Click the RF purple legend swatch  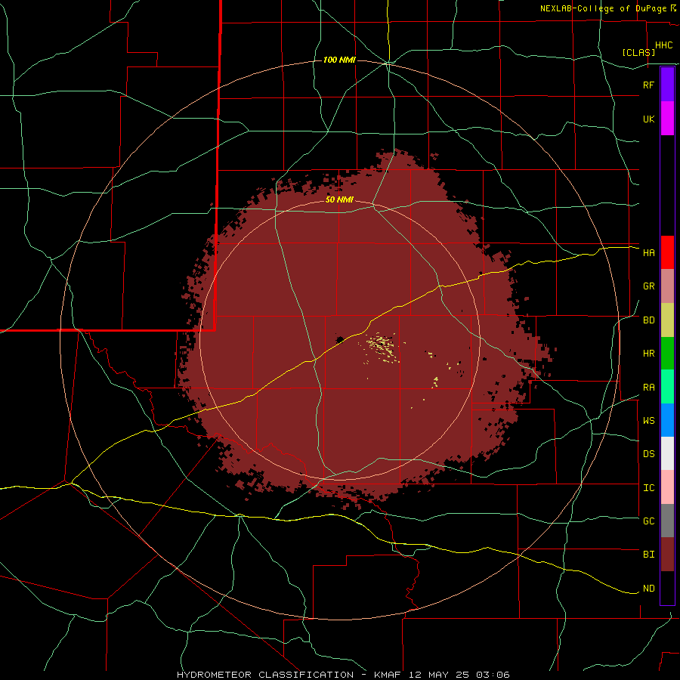pyautogui.click(x=667, y=85)
